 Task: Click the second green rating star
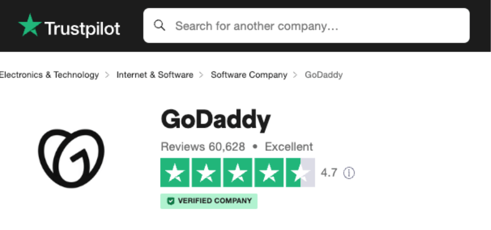click(206, 173)
